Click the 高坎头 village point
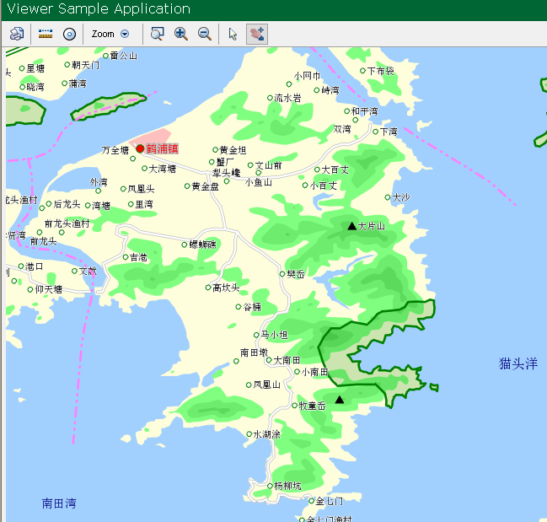This screenshot has width=547, height=522. pos(207,288)
